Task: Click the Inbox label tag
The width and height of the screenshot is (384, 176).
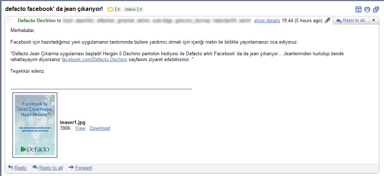Action: point(130,9)
